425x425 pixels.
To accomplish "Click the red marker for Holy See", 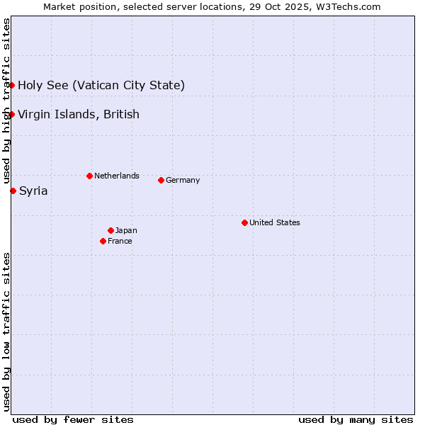I will click(12, 86).
